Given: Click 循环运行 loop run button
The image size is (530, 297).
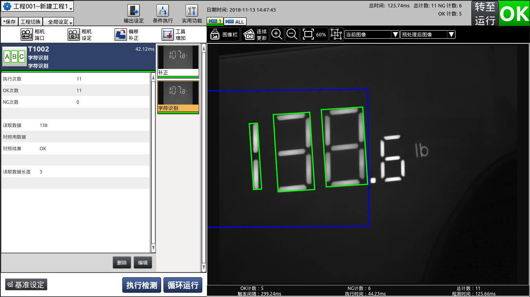Looking at the screenshot, I should tap(183, 285).
